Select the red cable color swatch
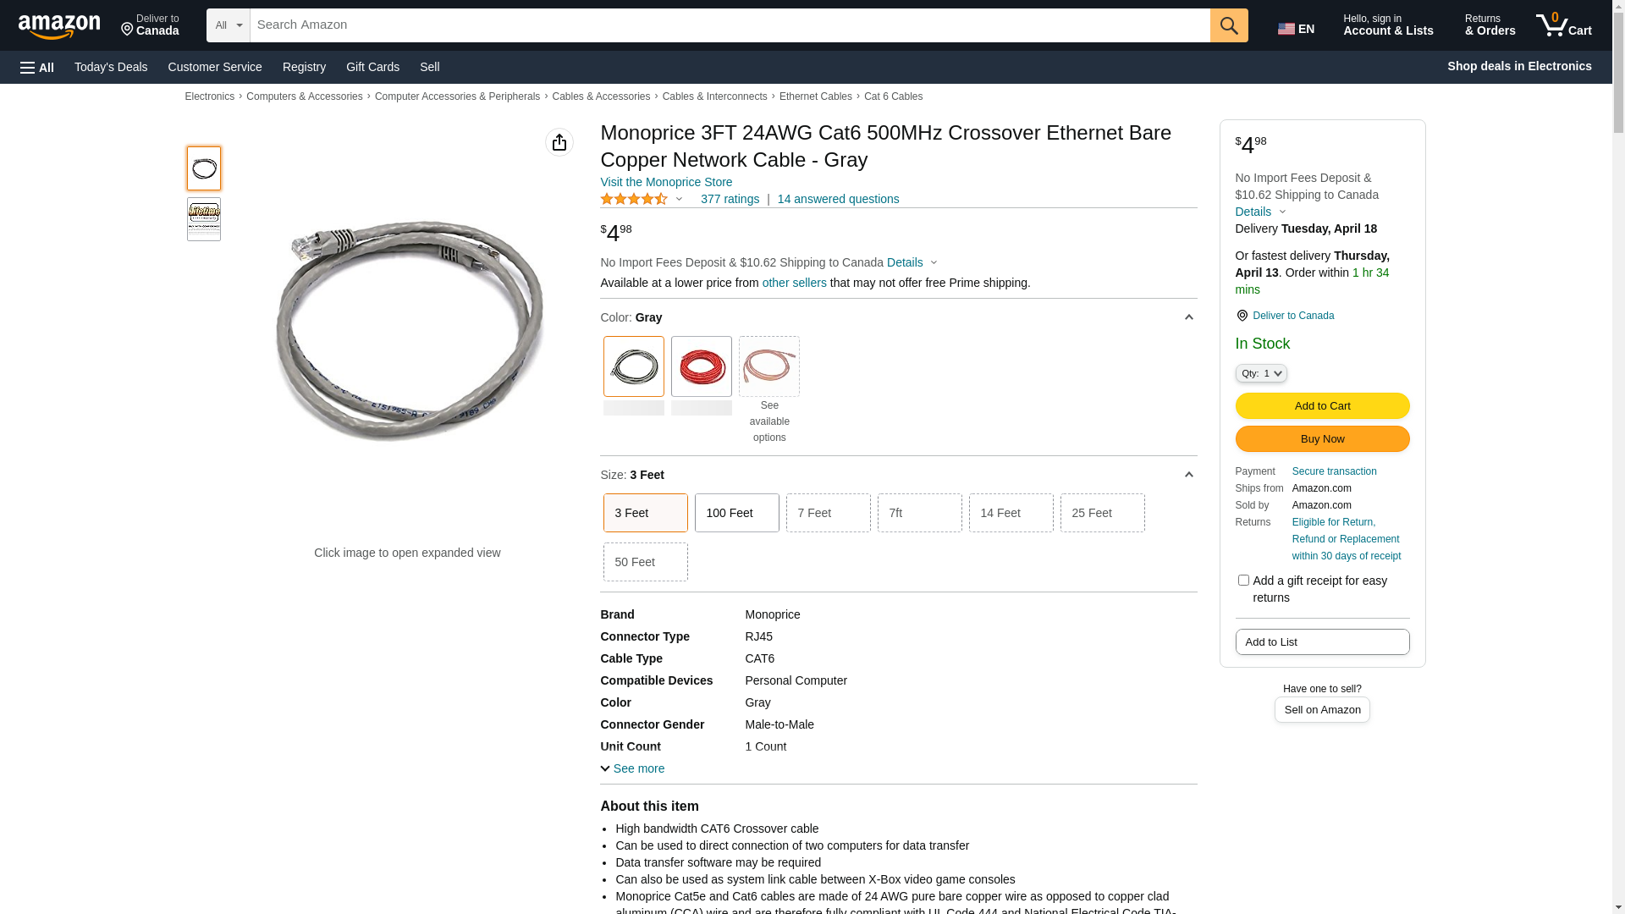 701,366
